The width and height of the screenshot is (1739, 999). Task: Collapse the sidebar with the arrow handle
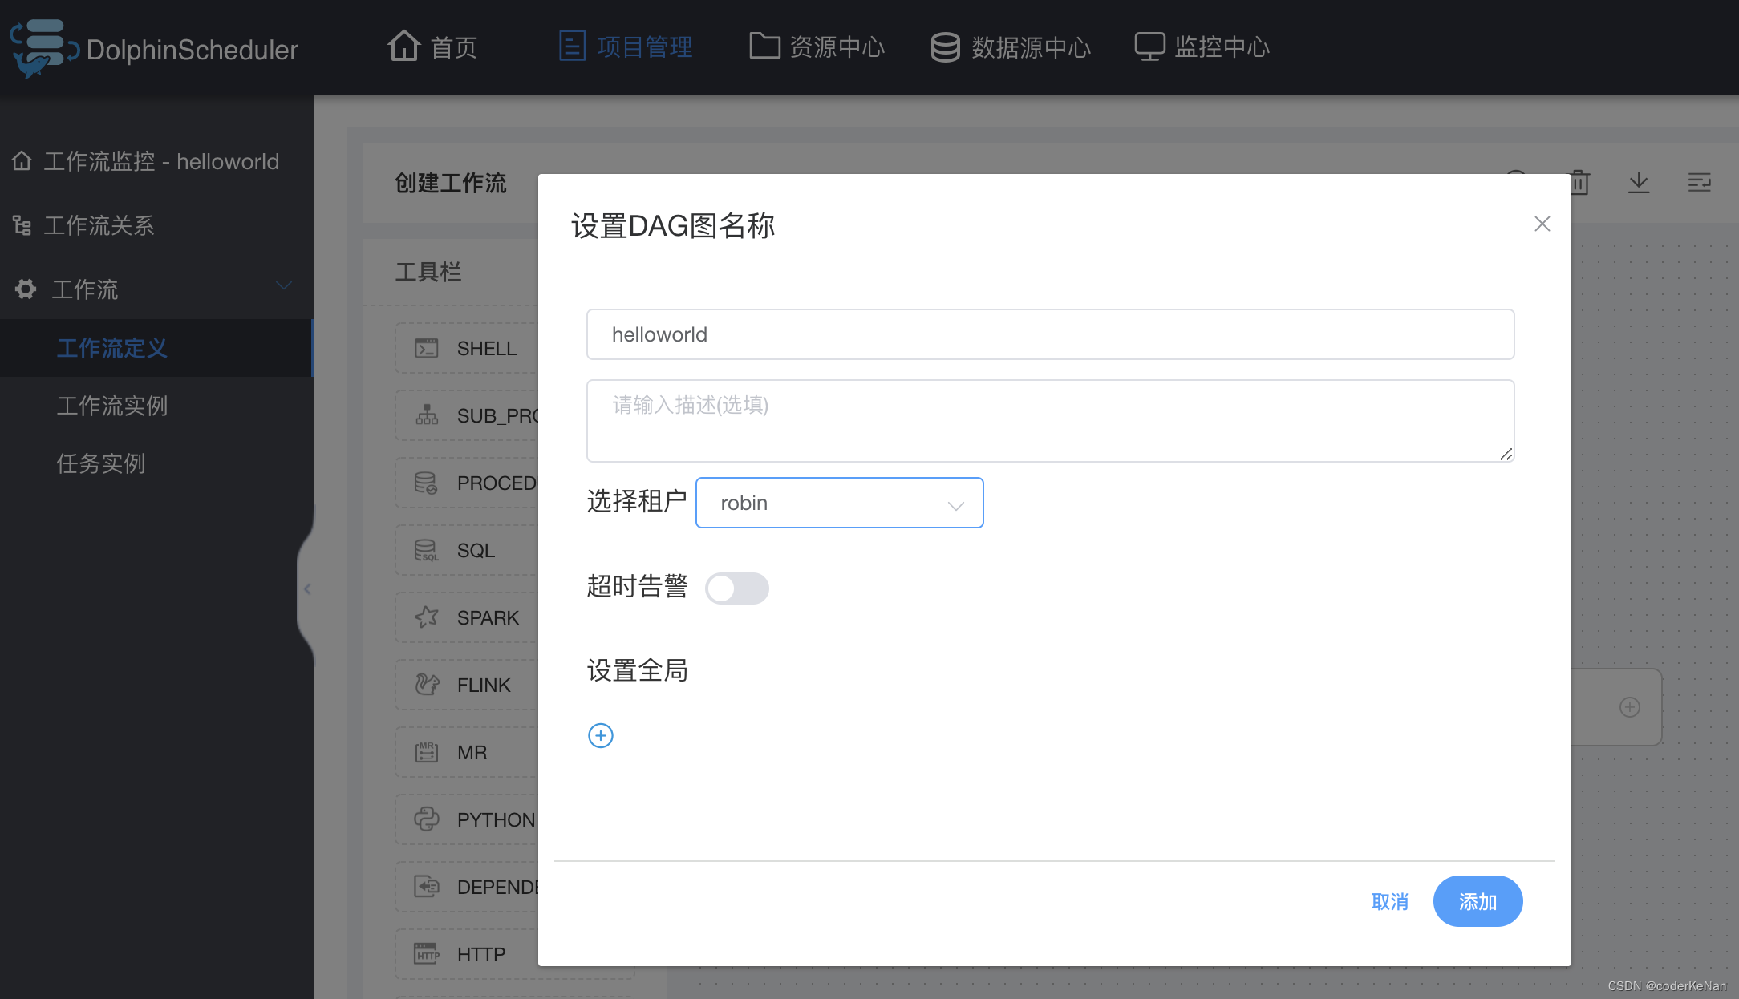[x=306, y=589]
